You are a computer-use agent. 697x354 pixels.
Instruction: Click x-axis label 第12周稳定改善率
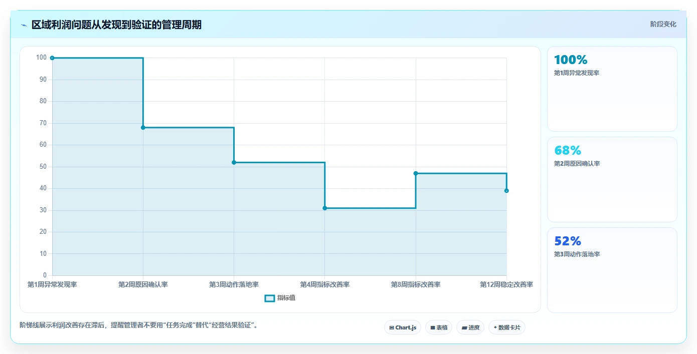pos(506,284)
